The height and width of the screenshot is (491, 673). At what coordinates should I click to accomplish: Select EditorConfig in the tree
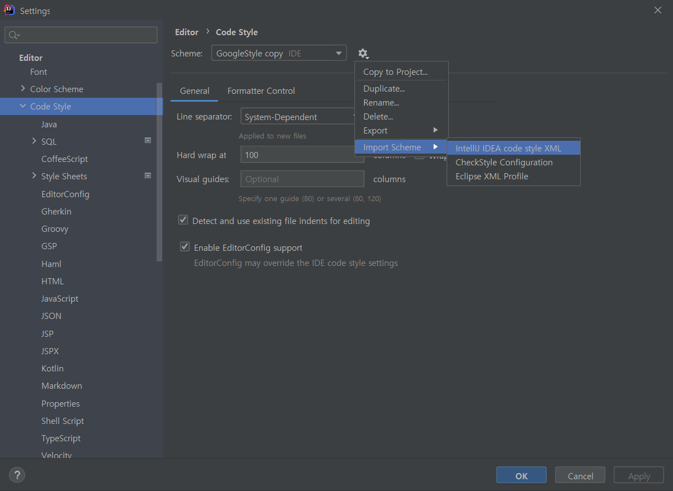pyautogui.click(x=65, y=194)
